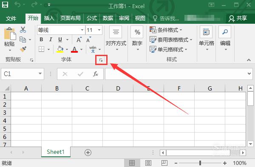Switch to the 视图 tab
This screenshot has height=167, width=255.
pos(140,18)
